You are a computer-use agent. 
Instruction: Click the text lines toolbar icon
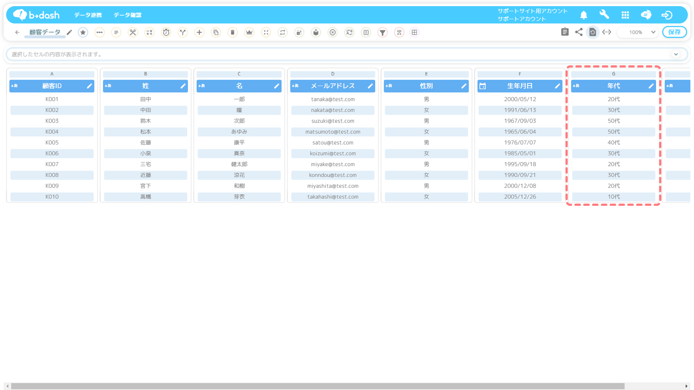(116, 32)
